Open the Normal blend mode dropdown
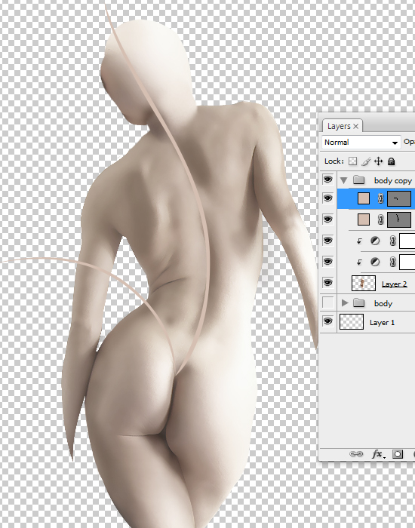Viewport: 415px width, 528px height. point(361,143)
